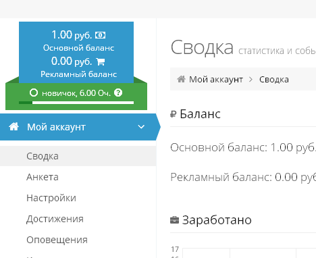The width and height of the screenshot is (316, 258).
Task: Click the ruble icon next to Баланс heading
Action: click(x=173, y=114)
